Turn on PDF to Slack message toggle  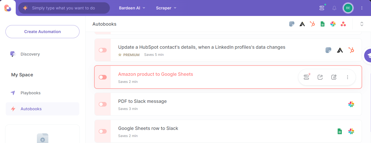[103, 104]
